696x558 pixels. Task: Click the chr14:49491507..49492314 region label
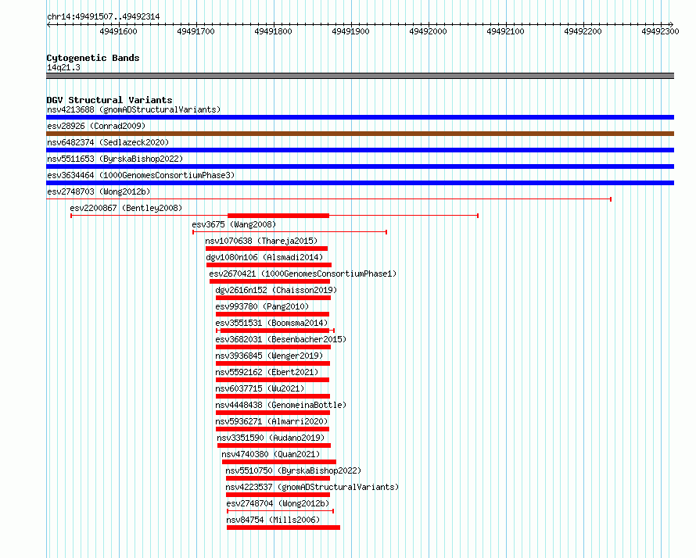coord(103,16)
